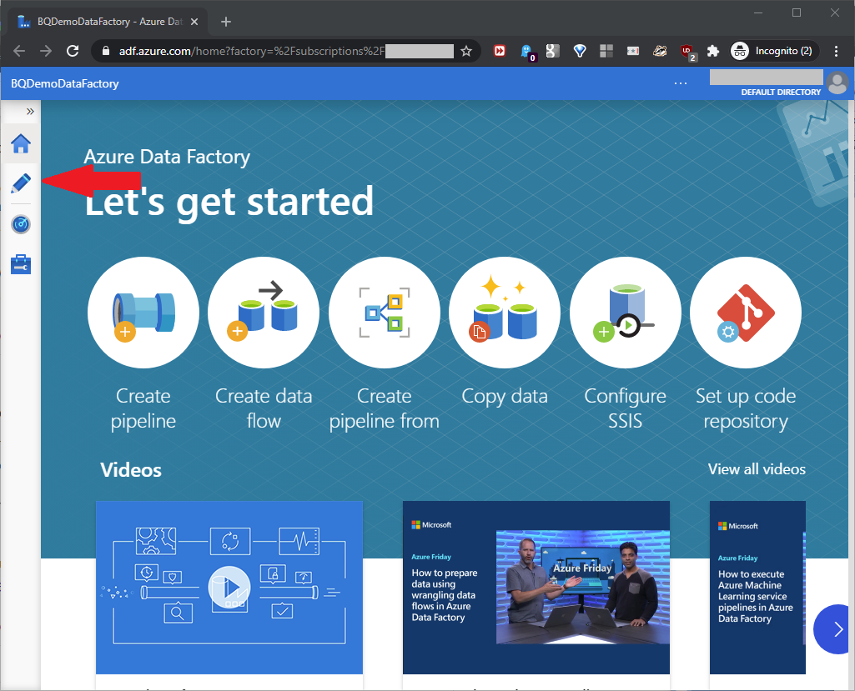Click the Incognito (2) profile button

(x=774, y=51)
